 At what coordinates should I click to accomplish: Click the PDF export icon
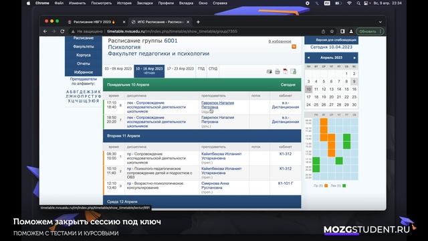pyautogui.click(x=286, y=72)
